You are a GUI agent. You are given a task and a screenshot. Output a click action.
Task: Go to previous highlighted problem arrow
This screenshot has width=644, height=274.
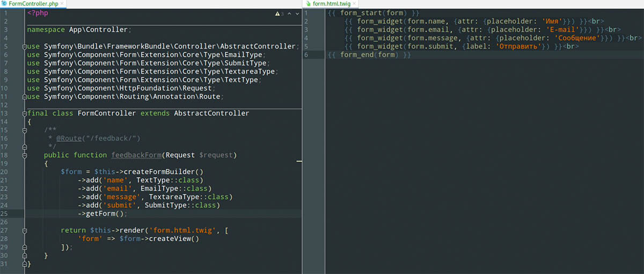click(x=290, y=13)
